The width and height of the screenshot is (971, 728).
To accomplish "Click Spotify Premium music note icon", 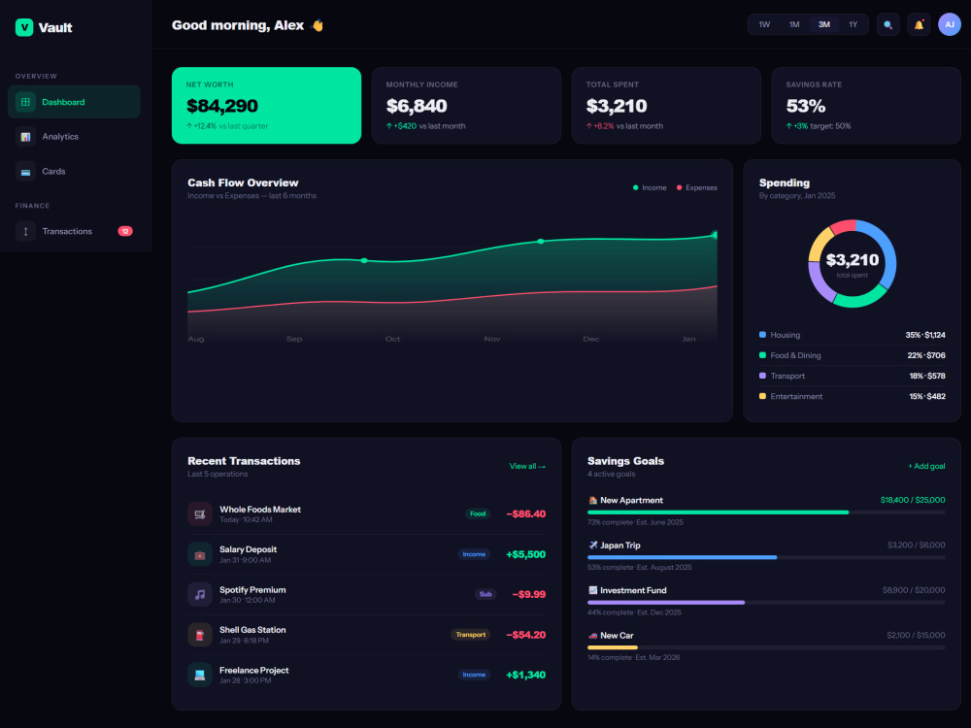I will (x=199, y=594).
